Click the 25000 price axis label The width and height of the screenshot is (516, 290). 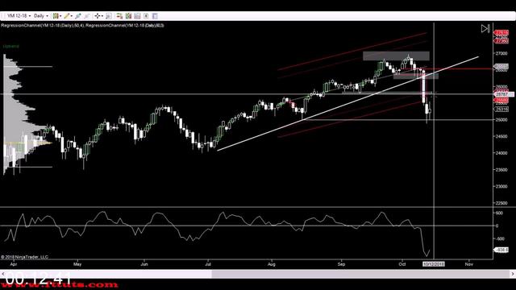pos(501,120)
